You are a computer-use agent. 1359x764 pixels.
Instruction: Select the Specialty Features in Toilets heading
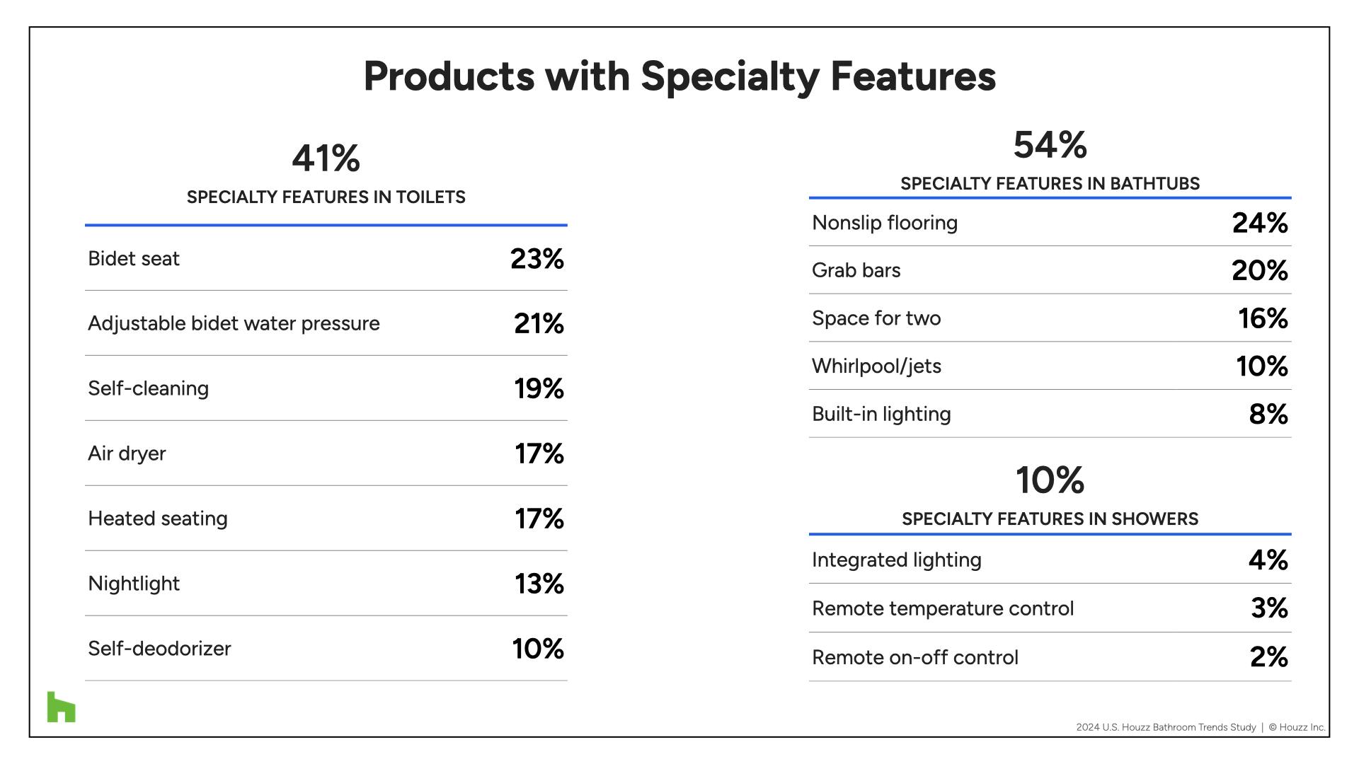[326, 197]
